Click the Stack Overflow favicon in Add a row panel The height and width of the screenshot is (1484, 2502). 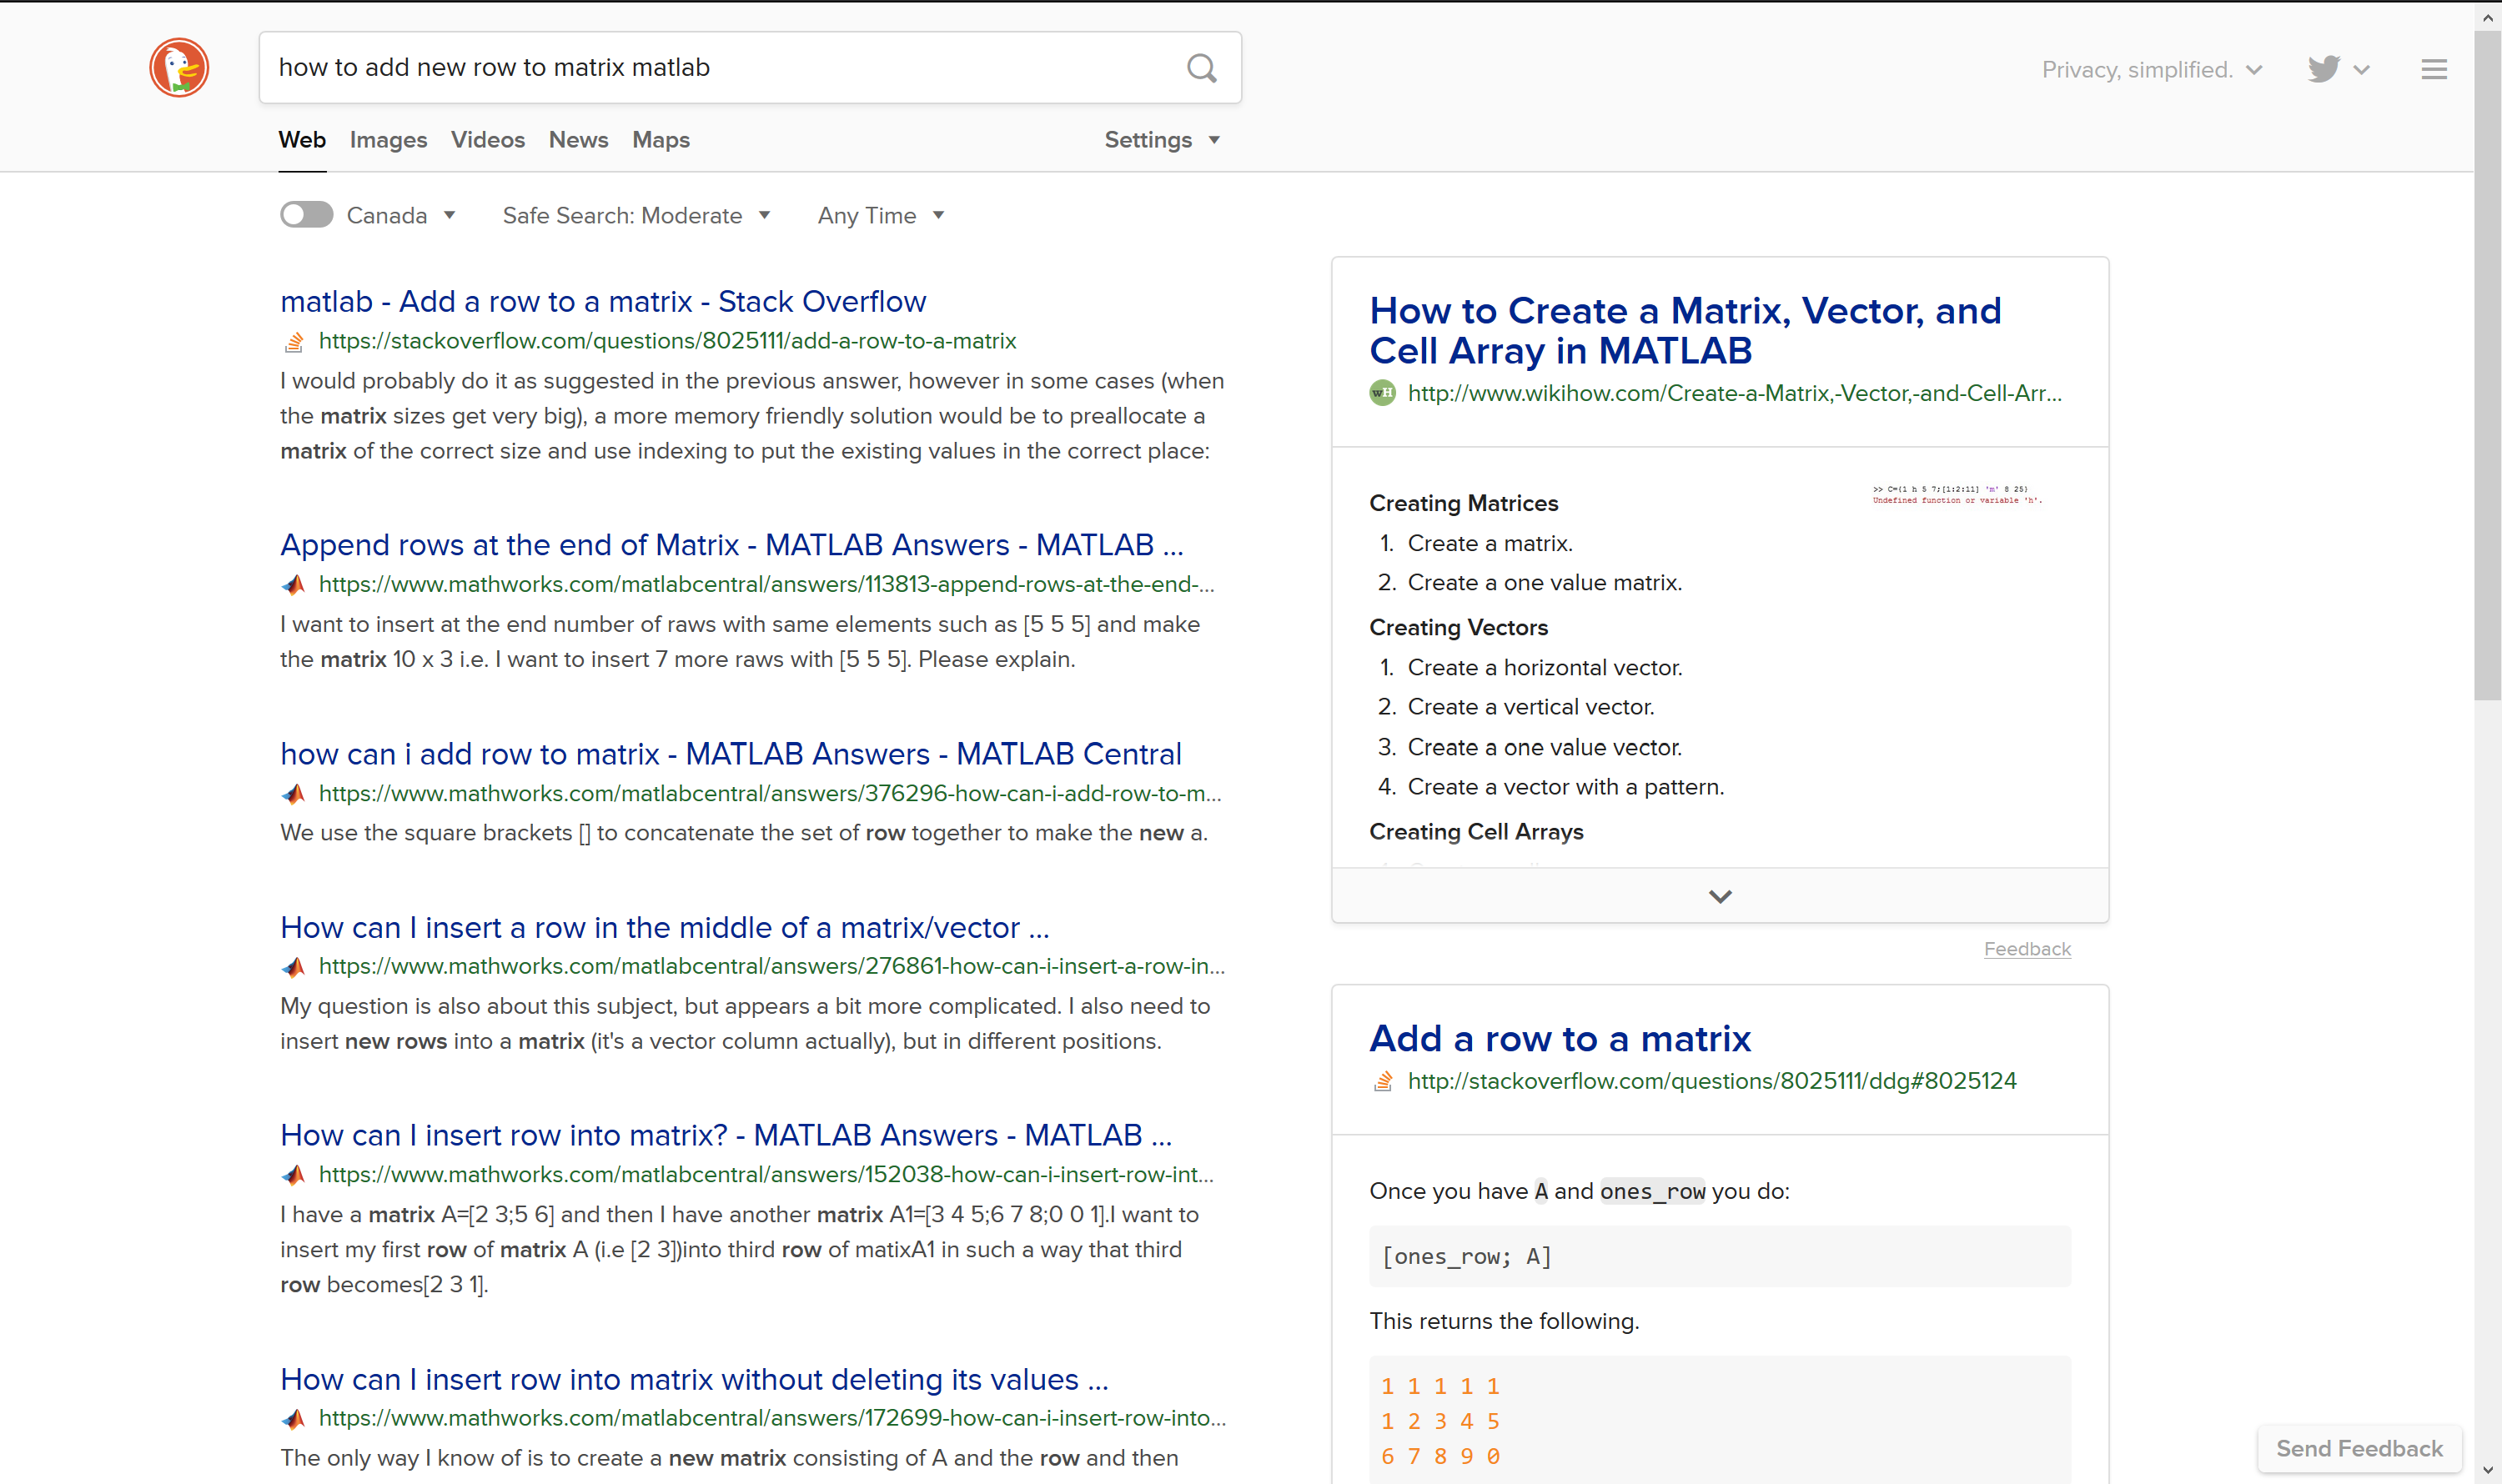(x=1384, y=1081)
